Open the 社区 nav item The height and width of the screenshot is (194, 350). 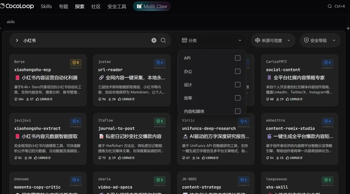tap(96, 6)
